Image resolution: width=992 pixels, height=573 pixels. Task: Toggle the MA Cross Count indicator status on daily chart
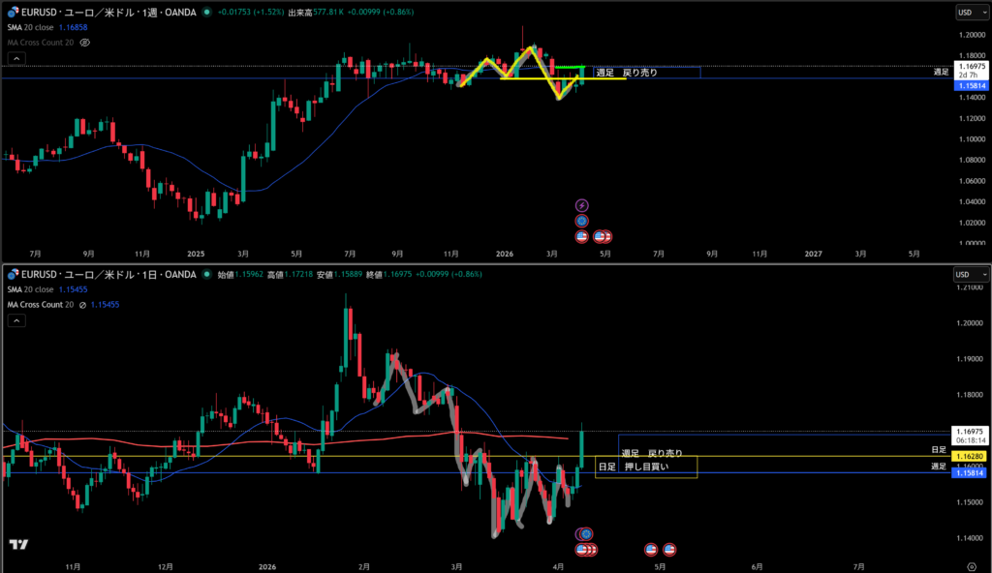pos(83,304)
